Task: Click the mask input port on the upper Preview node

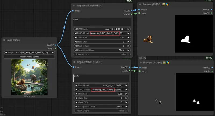Action: (139, 13)
